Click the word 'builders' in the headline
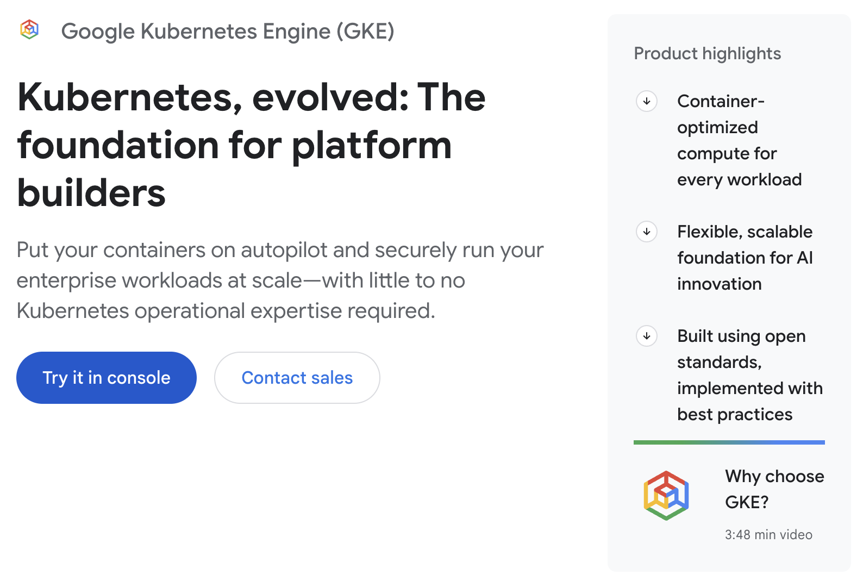 pyautogui.click(x=91, y=193)
